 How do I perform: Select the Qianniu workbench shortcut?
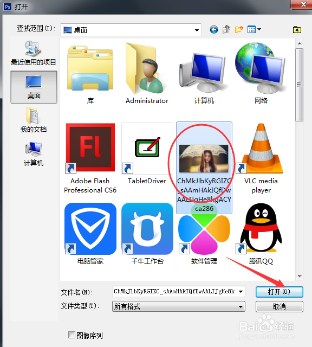pos(147,234)
